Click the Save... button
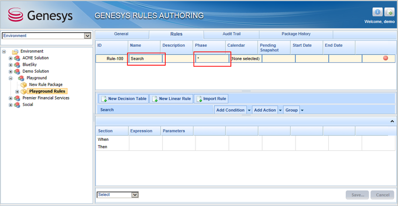Image resolution: width=398 pixels, height=206 pixels. click(357, 195)
